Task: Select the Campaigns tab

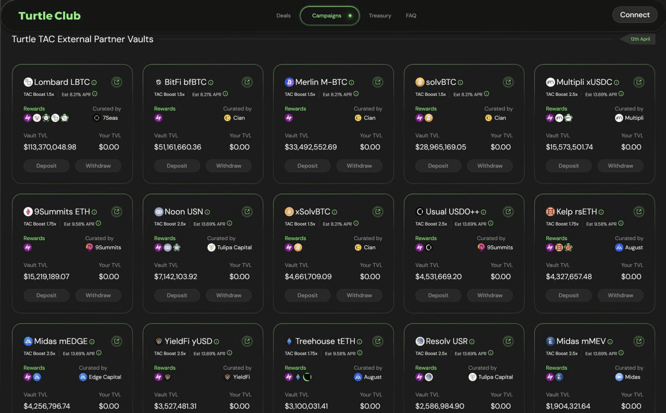Action: (x=330, y=16)
